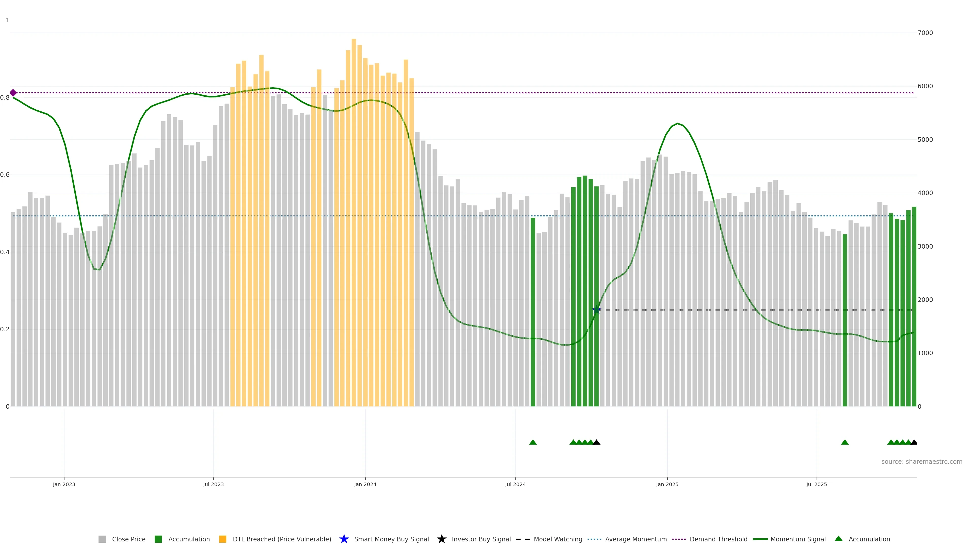Click the isolated green triangle after Jul 2025
The height and width of the screenshot is (548, 975).
(845, 442)
